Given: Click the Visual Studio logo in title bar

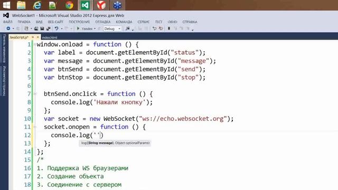Looking at the screenshot, I should [6, 15].
